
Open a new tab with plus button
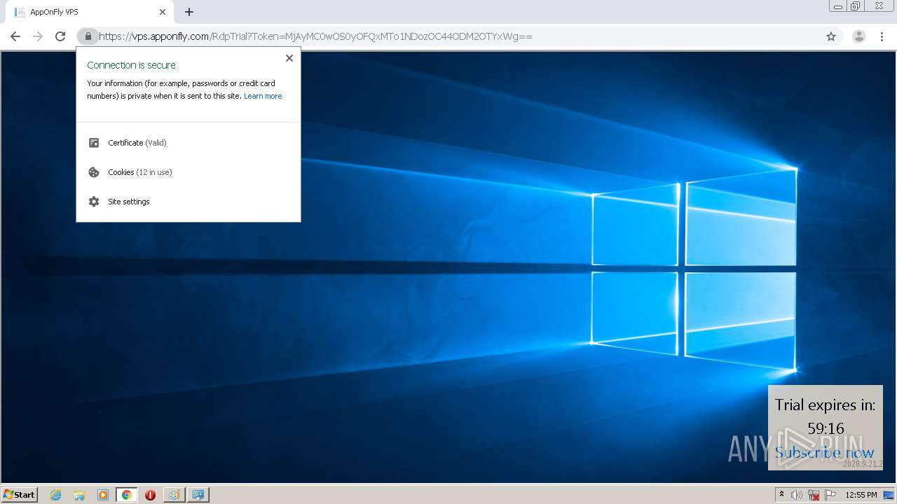(189, 12)
